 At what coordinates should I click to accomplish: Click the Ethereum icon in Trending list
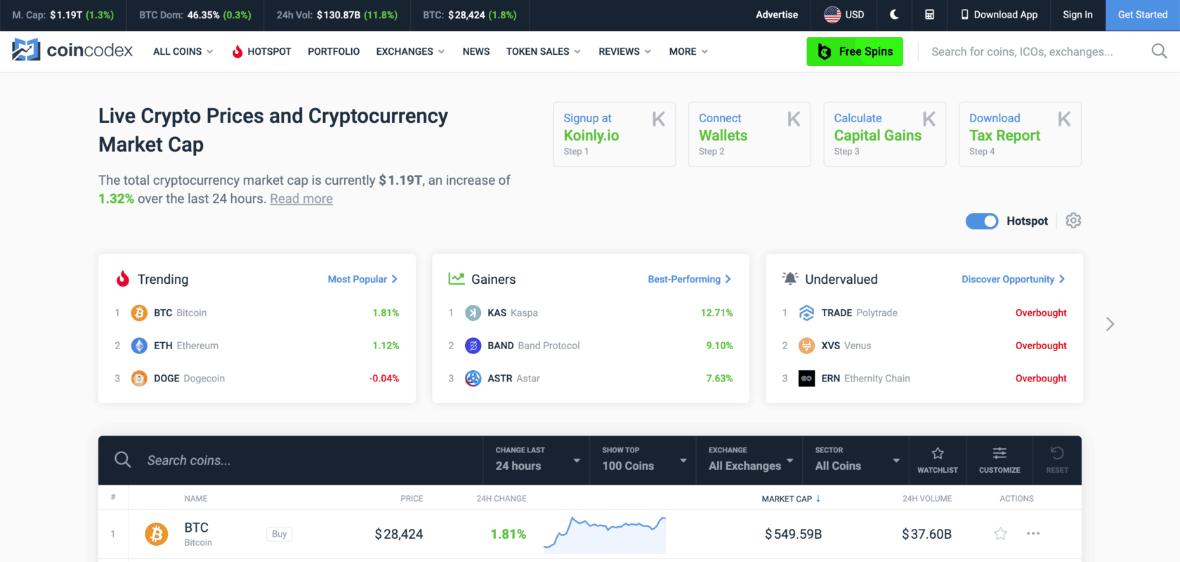pos(139,346)
